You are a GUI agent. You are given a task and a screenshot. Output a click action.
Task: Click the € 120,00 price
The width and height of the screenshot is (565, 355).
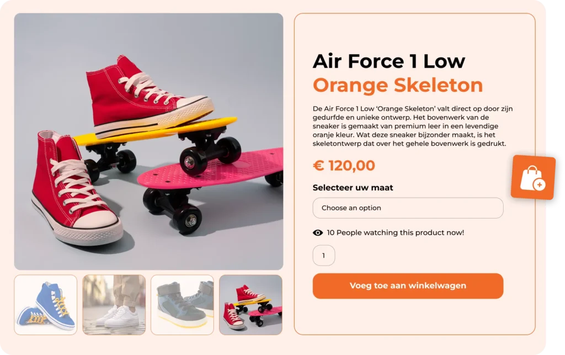pyautogui.click(x=344, y=166)
